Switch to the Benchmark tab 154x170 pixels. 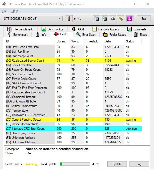pyautogui.click(x=18, y=35)
